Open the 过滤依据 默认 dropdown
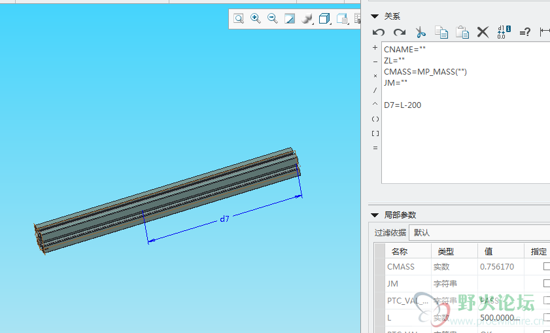This screenshot has height=333, width=550. coord(479,233)
